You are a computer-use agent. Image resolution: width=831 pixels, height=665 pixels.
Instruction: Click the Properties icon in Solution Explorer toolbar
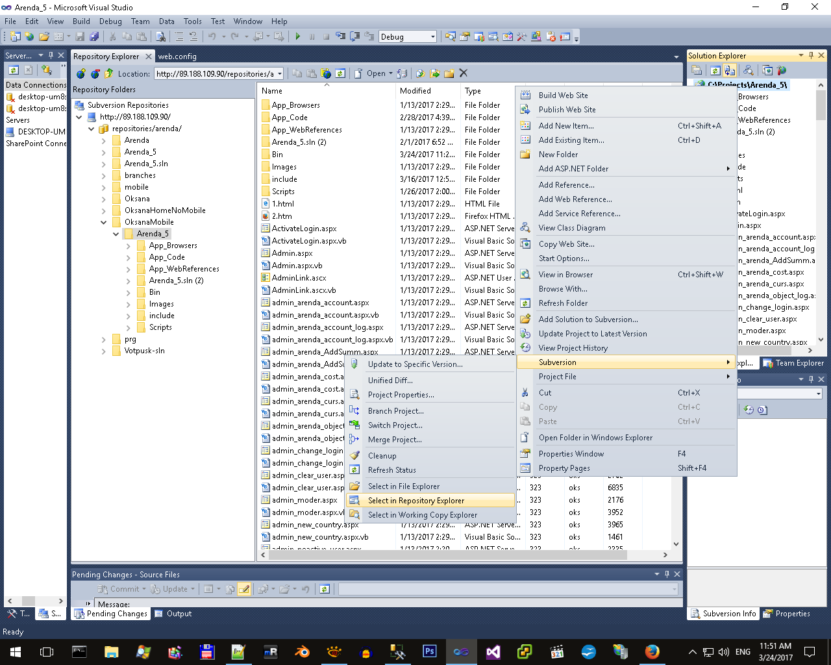coord(697,70)
